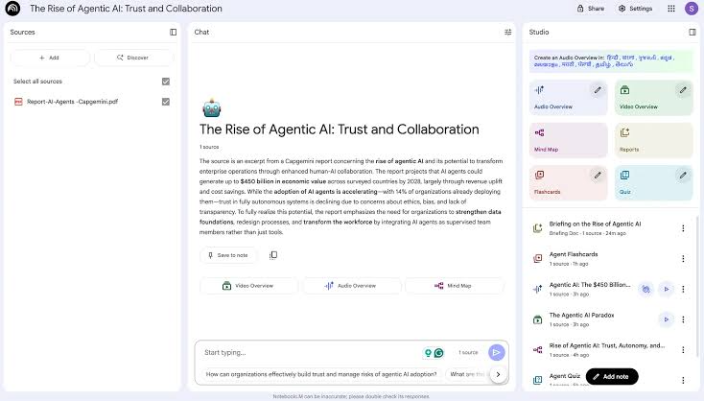Customize Video Overview with pencil icon
This screenshot has width=704, height=401.
click(683, 90)
